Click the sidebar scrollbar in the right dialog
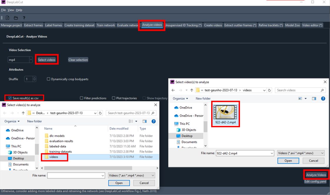330x195 pixels. click(205, 126)
